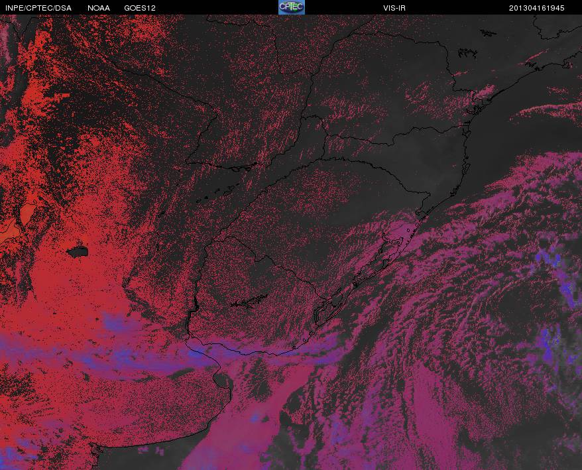Select the INPE/CPTEC/DSA header text

pyautogui.click(x=38, y=8)
